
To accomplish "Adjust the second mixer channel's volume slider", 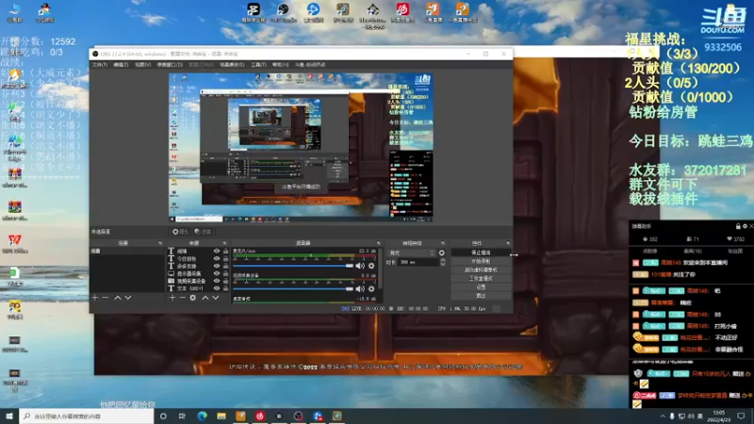I will [293, 289].
